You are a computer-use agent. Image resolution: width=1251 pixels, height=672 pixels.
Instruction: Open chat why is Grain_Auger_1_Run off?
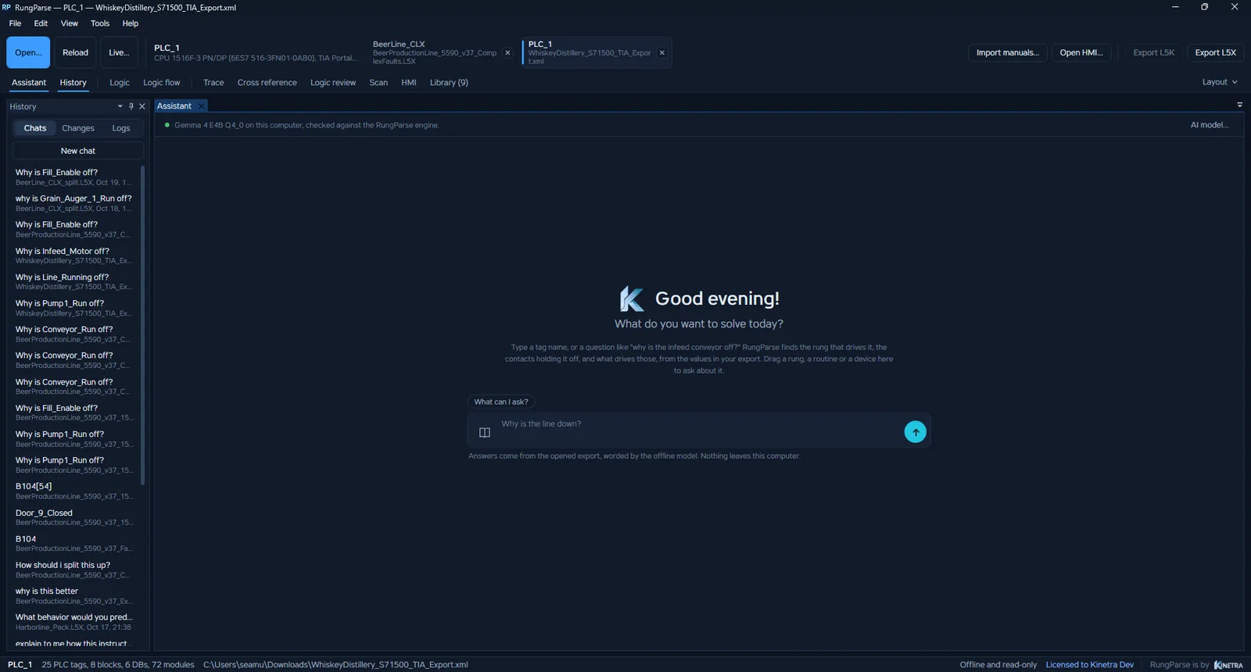74,203
